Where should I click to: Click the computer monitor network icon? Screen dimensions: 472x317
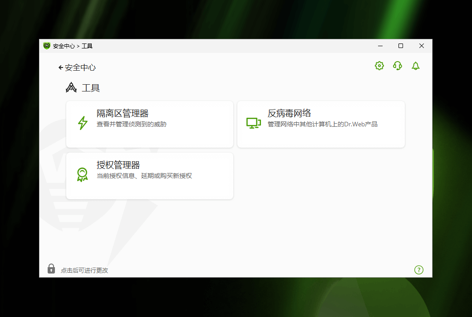coord(253,123)
